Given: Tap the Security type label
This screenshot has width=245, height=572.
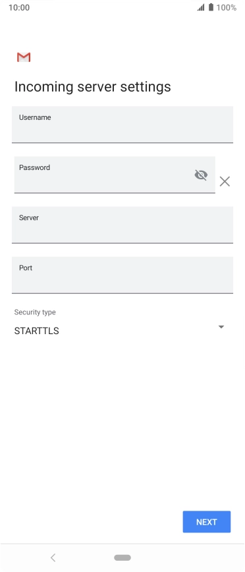Looking at the screenshot, I should click(35, 312).
